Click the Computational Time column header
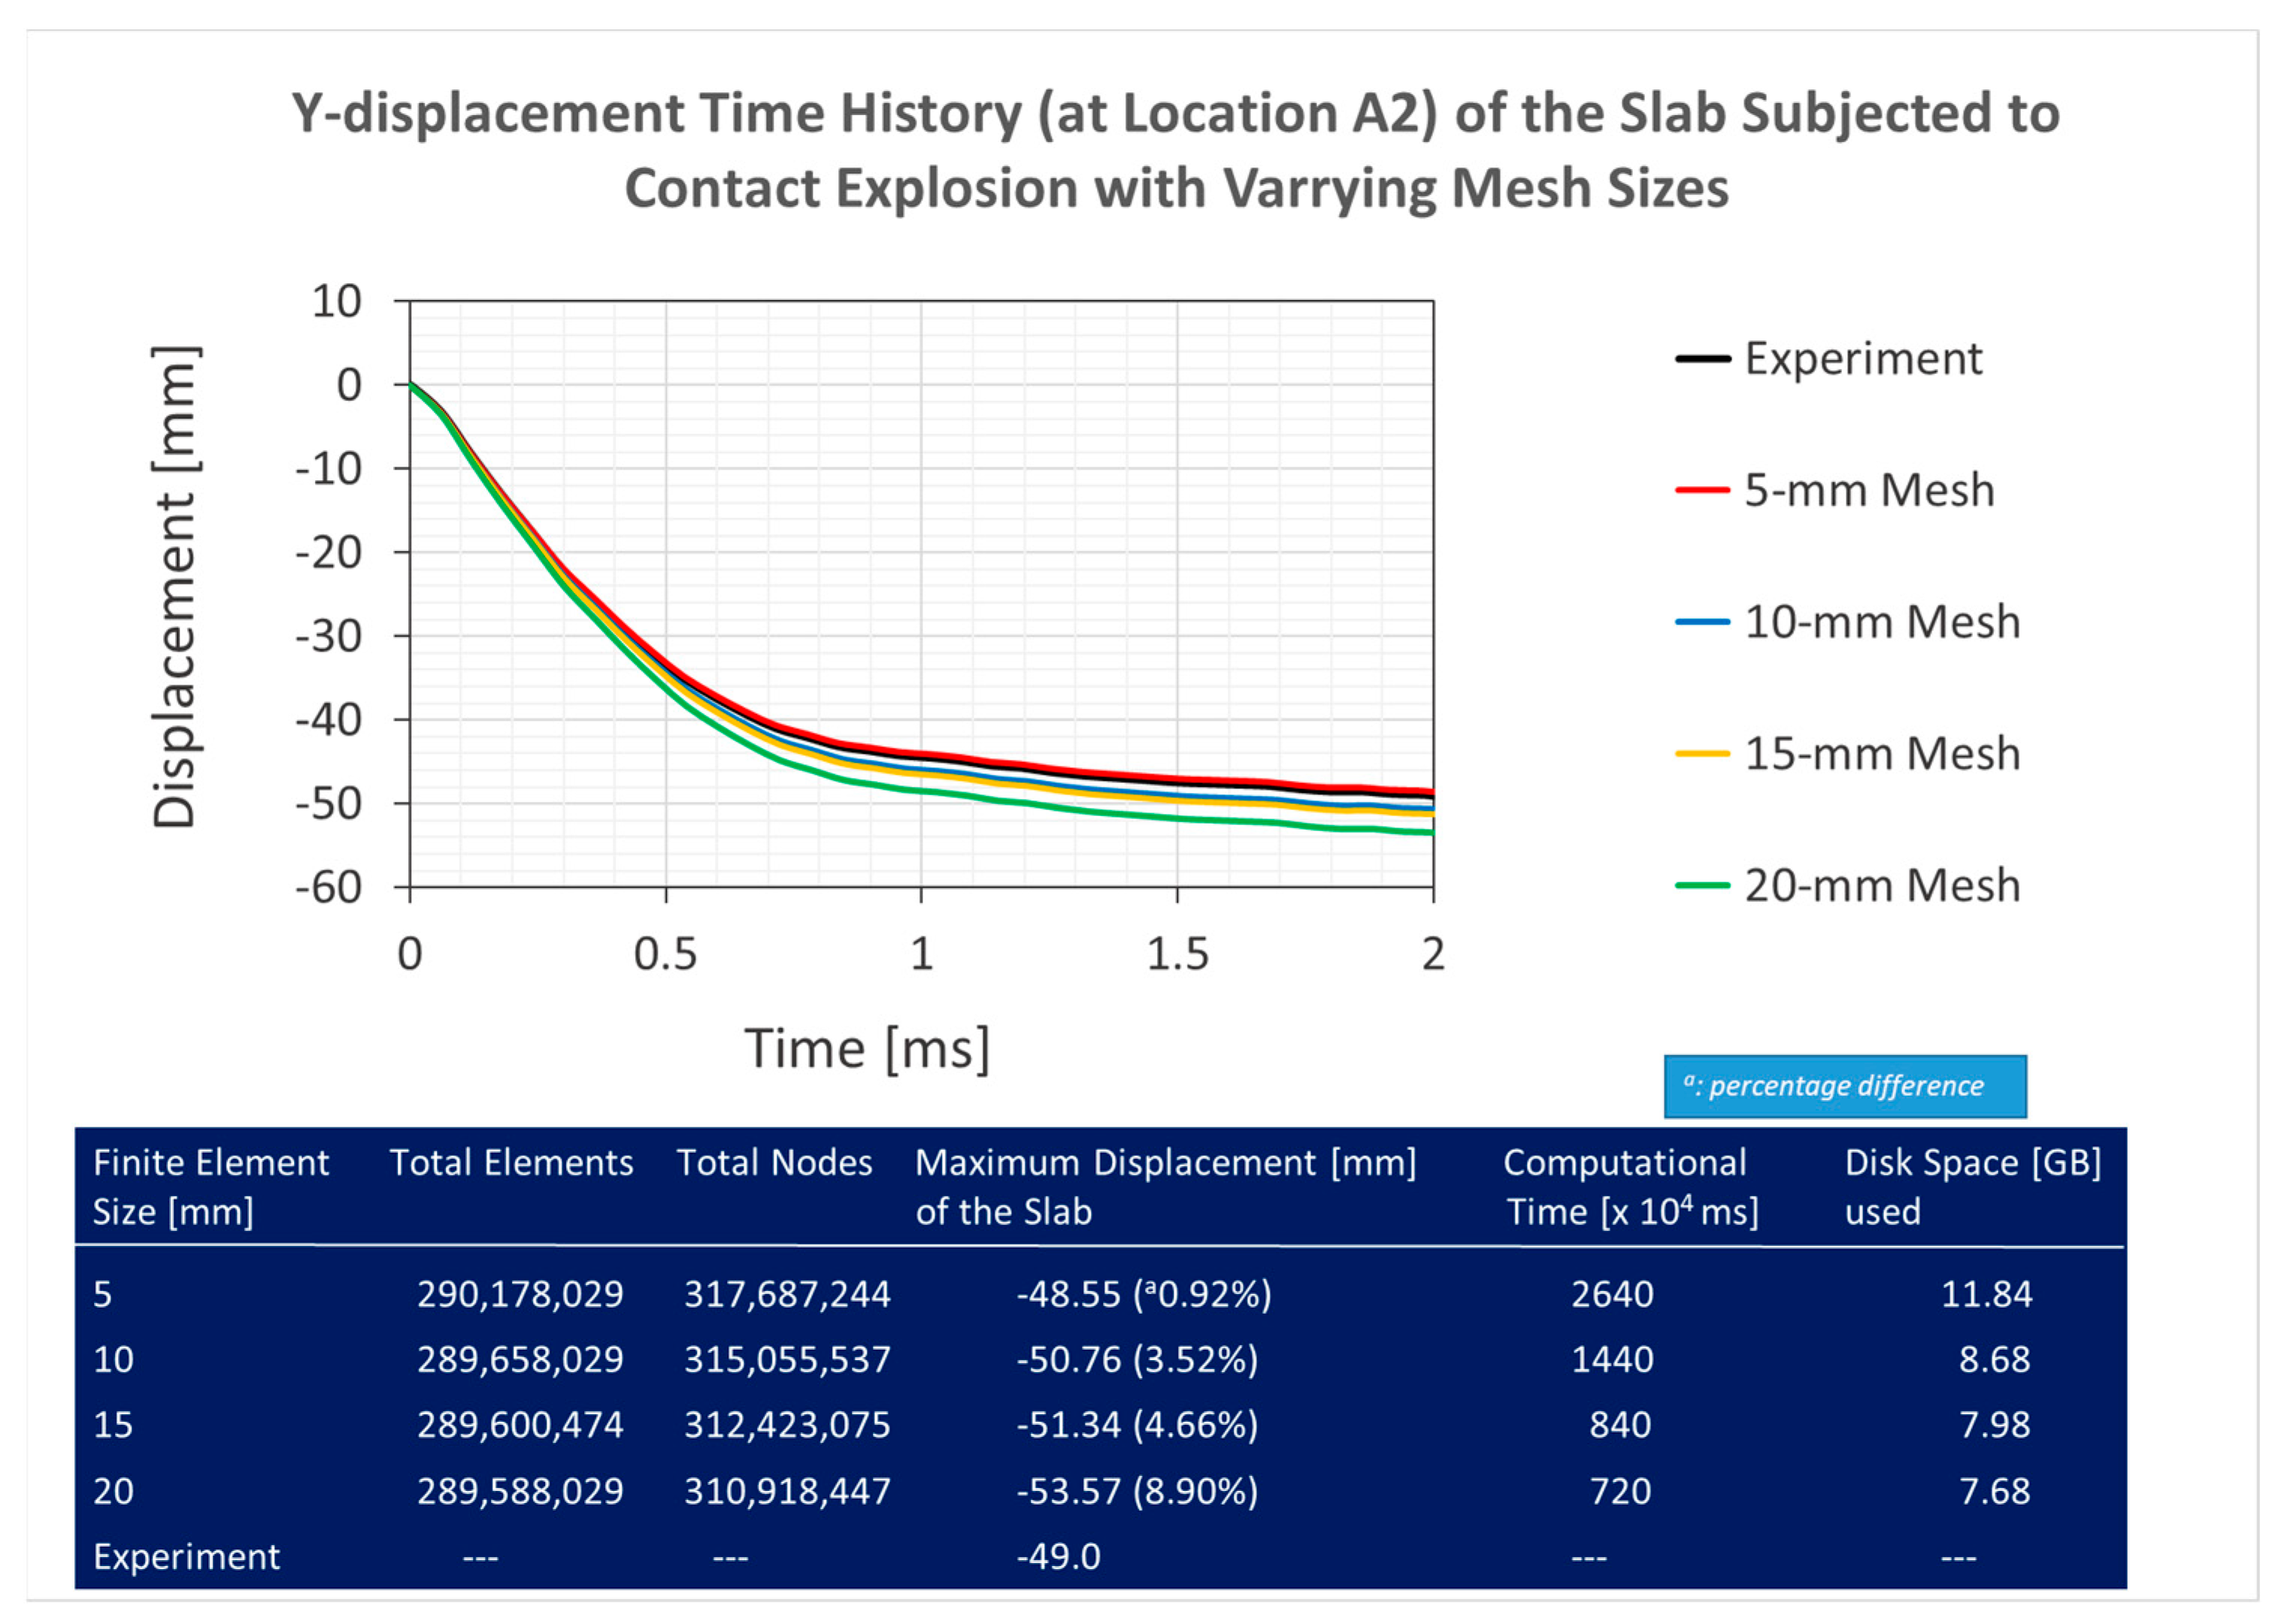The width and height of the screenshot is (2275, 1624). pos(1630,1186)
